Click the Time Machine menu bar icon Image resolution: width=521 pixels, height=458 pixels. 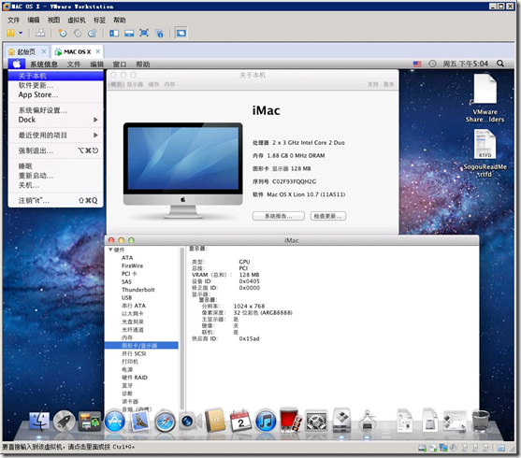432,64
